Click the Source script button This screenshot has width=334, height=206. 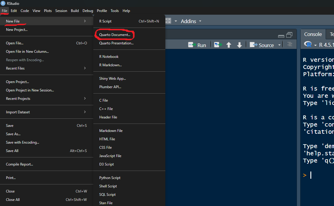pyautogui.click(x=262, y=45)
